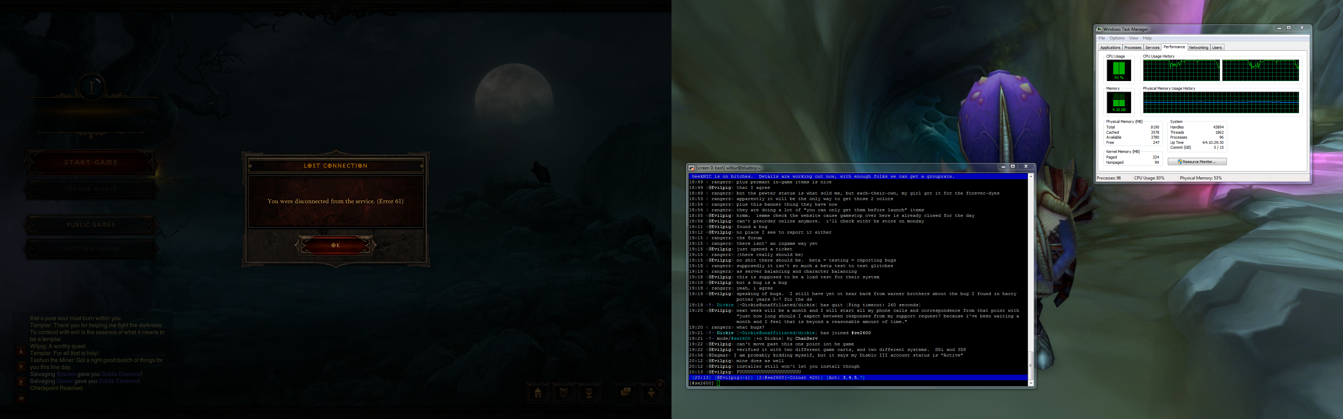This screenshot has height=419, width=1343.
Task: Click the Public Games button
Action: click(91, 225)
